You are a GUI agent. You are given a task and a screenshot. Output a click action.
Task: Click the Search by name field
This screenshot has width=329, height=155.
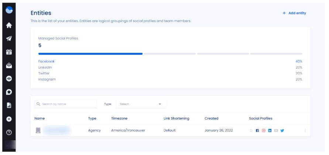(x=66, y=104)
